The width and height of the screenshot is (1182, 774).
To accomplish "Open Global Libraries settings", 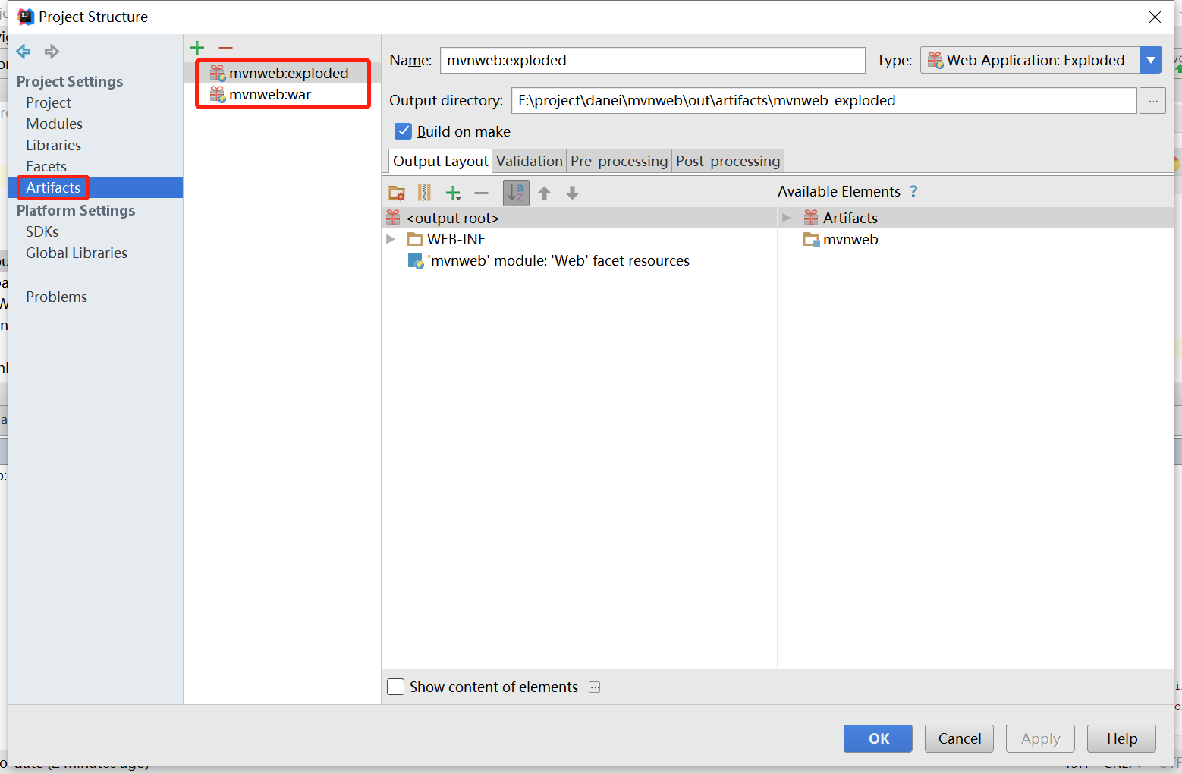I will click(77, 253).
